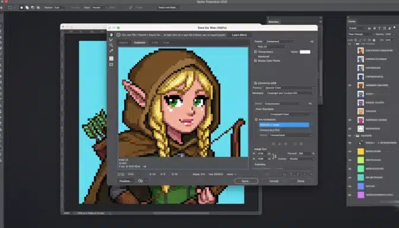The width and height of the screenshot is (399, 228).
Task: Toggle the Transparency checkbox
Action: [x=255, y=52]
